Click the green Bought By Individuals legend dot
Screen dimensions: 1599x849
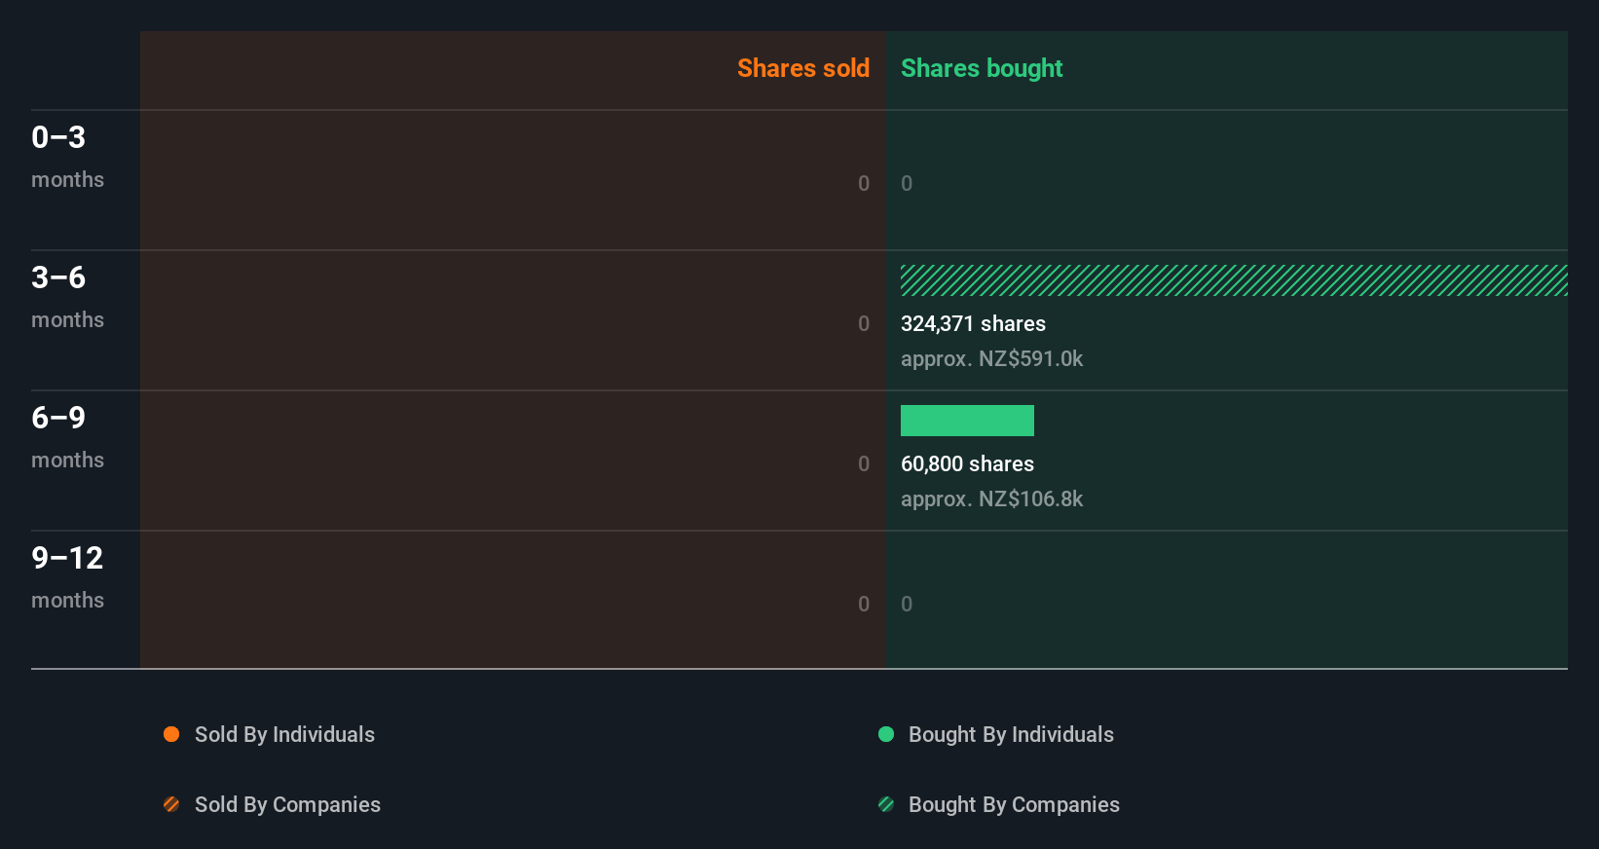pyautogui.click(x=886, y=734)
